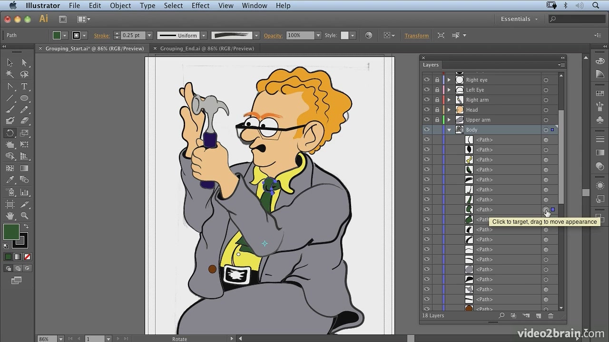Open the Symbols panel club icon

[600, 120]
